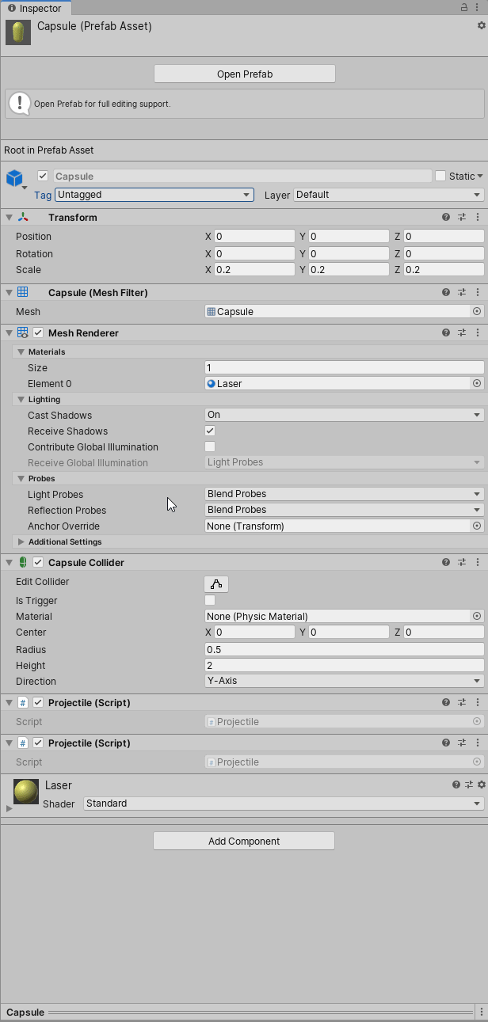The image size is (488, 1022).
Task: Open Transform preset settings icon
Action: (462, 217)
